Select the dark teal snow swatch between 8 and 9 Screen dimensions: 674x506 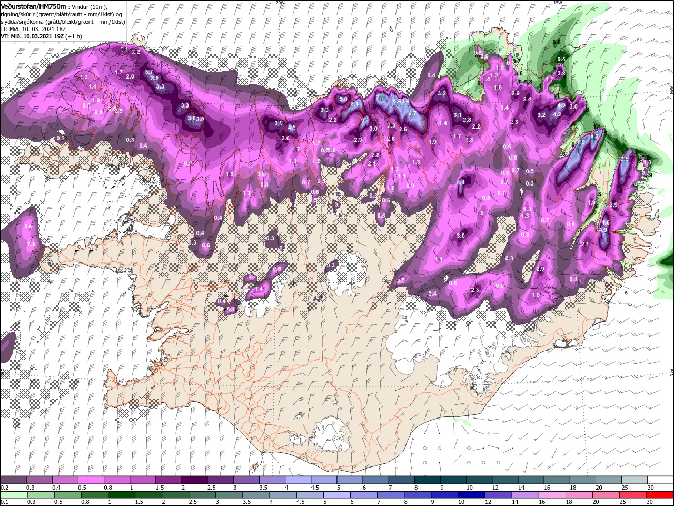(427, 480)
